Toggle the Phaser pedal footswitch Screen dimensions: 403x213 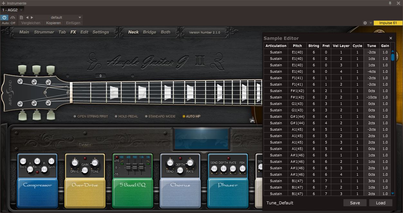(228, 193)
